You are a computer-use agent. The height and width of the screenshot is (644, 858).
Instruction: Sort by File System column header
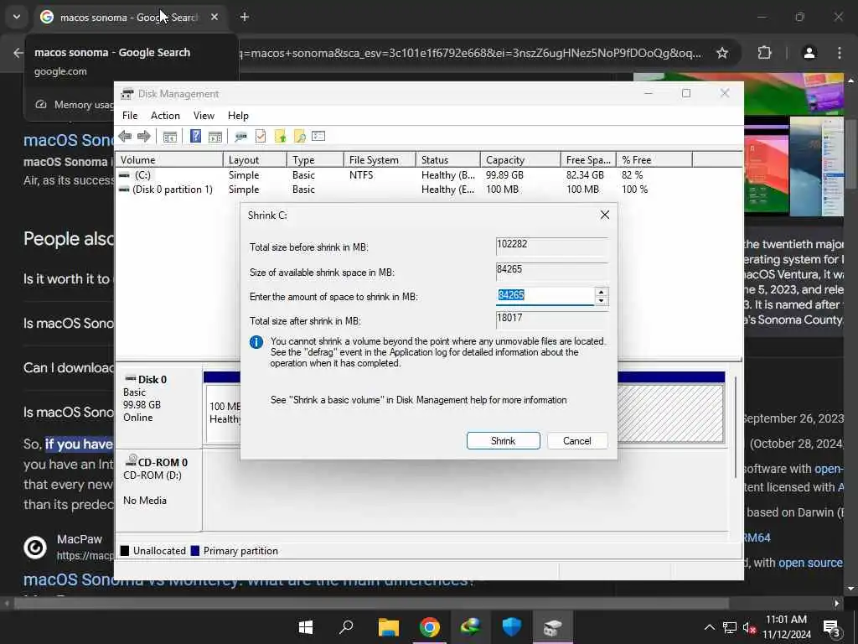(x=380, y=160)
